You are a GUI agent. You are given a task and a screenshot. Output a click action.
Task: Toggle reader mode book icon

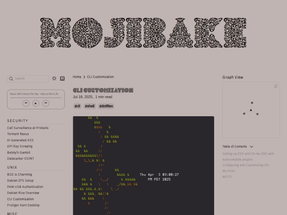(62, 79)
